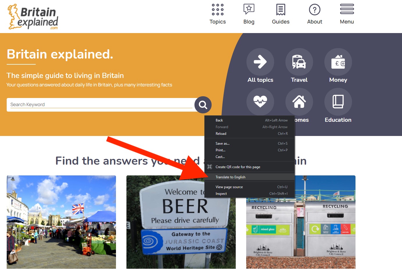Open the About question mark icon
The width and height of the screenshot is (402, 276).
click(315, 10)
